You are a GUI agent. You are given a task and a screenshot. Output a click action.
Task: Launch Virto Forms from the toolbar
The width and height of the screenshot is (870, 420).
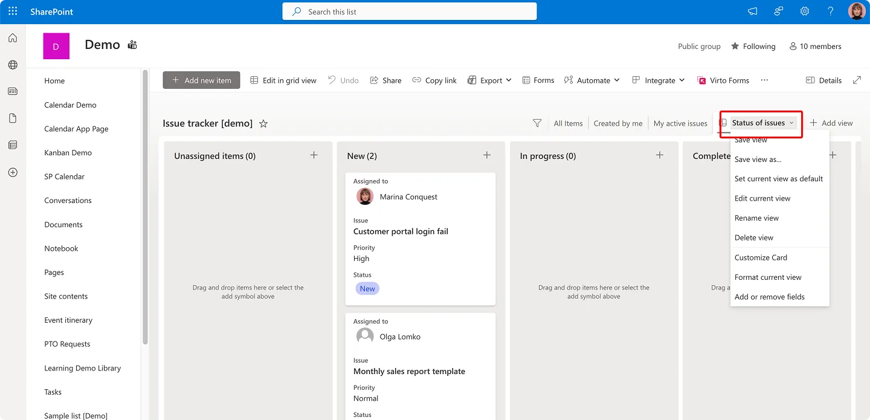(x=723, y=80)
